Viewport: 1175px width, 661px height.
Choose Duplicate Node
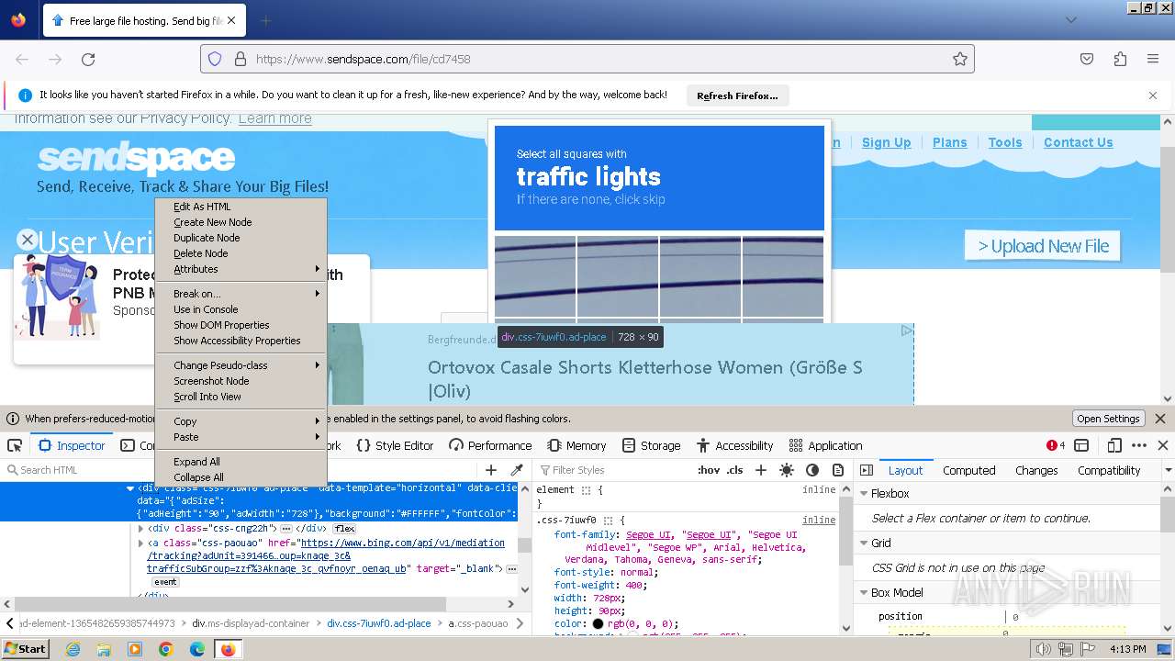pyautogui.click(x=241, y=238)
